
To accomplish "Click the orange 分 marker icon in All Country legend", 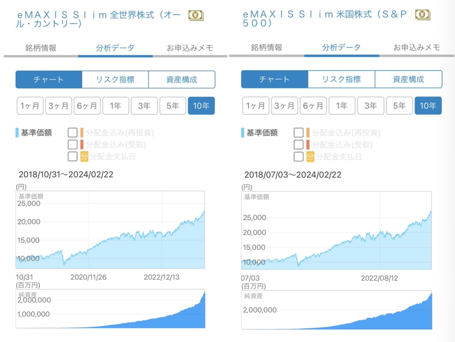I will [x=84, y=157].
